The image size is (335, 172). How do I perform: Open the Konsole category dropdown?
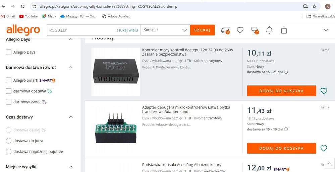tap(165, 30)
